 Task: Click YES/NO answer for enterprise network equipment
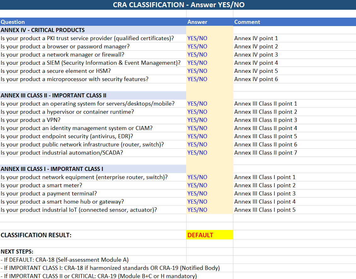tap(197, 177)
